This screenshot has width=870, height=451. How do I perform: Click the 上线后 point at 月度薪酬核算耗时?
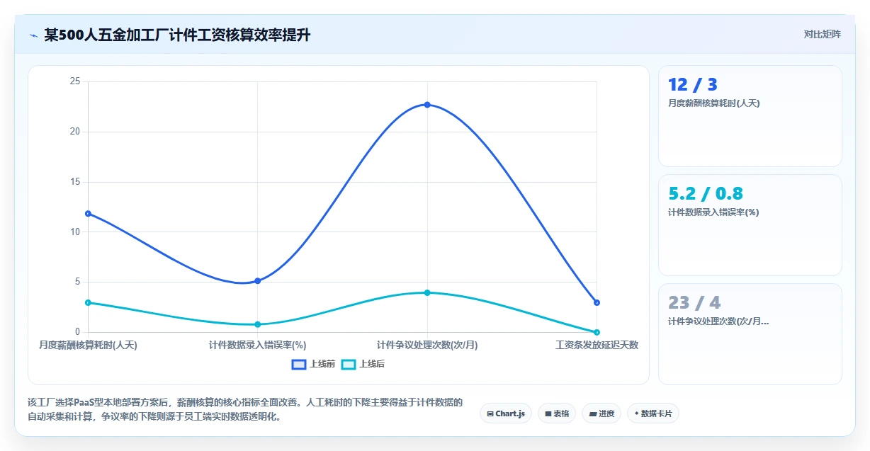pyautogui.click(x=88, y=302)
